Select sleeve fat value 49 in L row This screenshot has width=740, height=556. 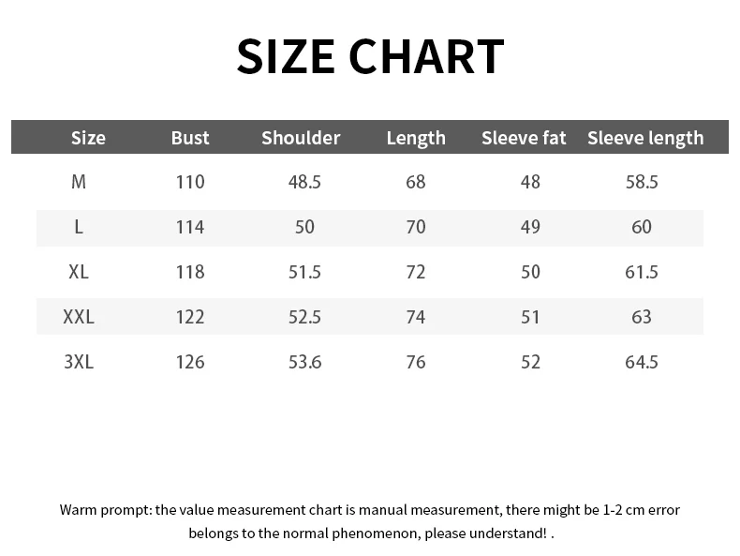pos(530,227)
